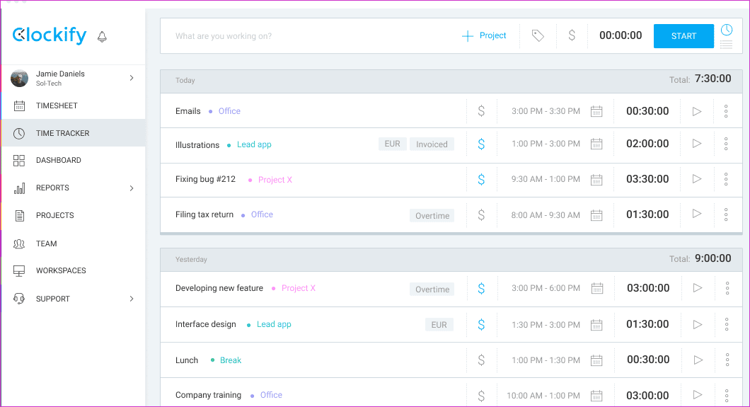Resume the timer for the Company training entry
The width and height of the screenshot is (750, 407).
tap(698, 394)
